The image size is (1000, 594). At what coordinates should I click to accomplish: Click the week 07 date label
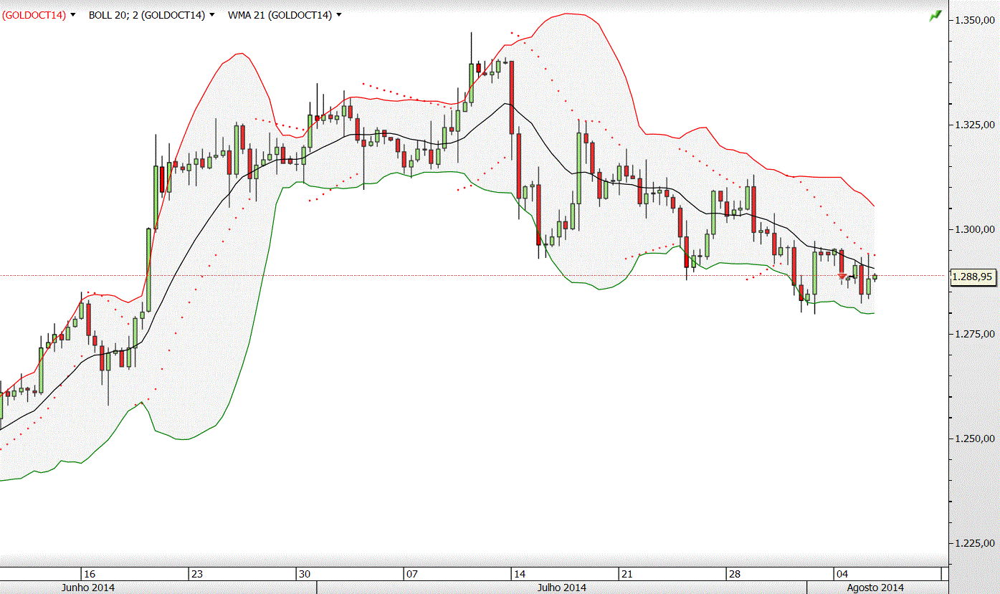pos(412,575)
